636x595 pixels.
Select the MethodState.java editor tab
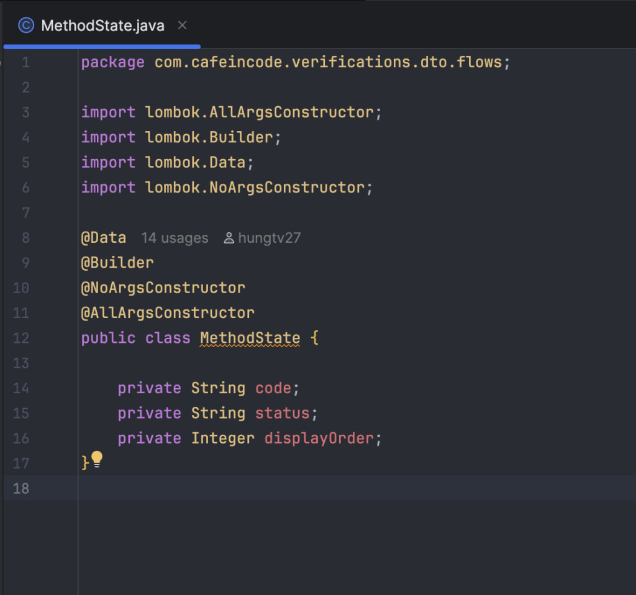pyautogui.click(x=102, y=25)
